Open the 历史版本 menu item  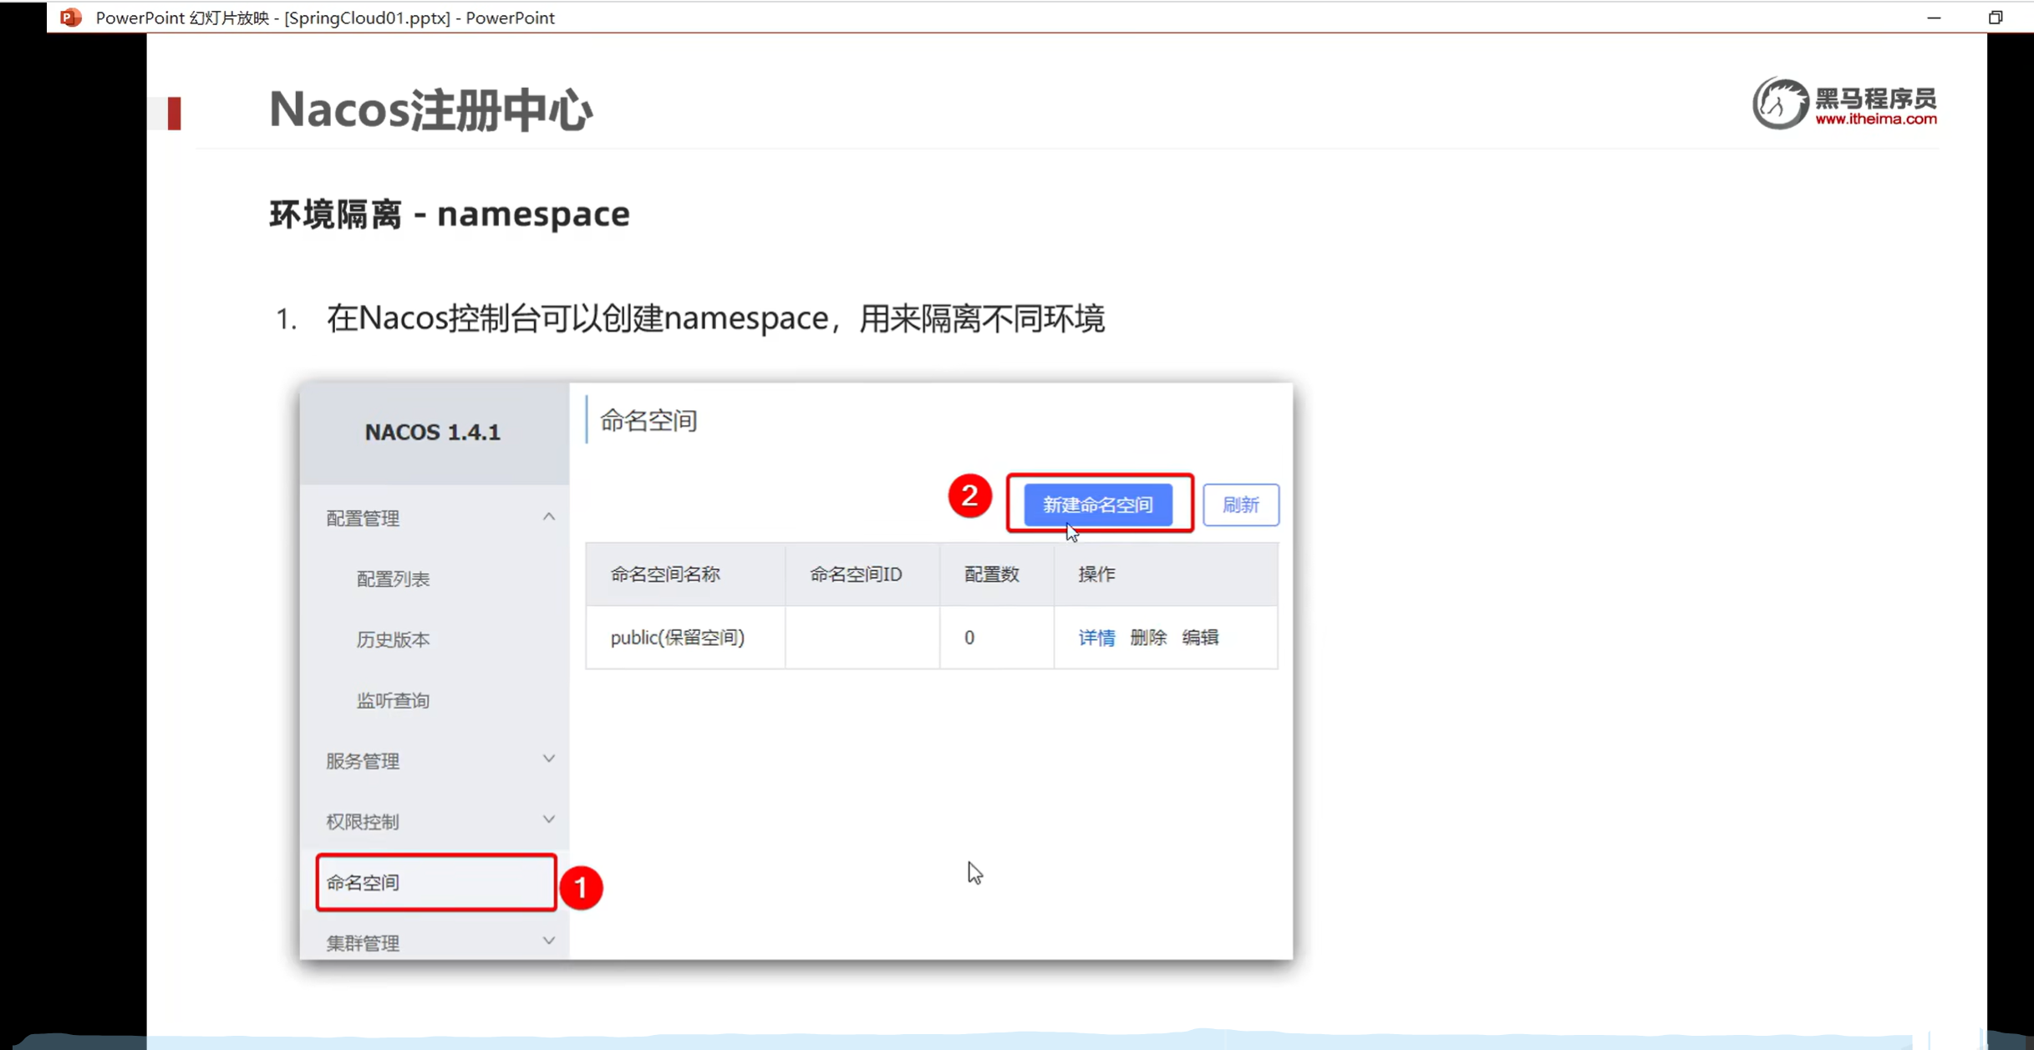[393, 640]
